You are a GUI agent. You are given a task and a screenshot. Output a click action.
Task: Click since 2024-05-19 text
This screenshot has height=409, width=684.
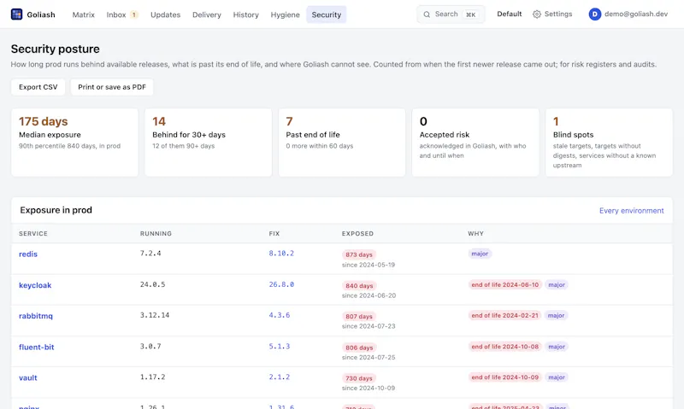[369, 265]
